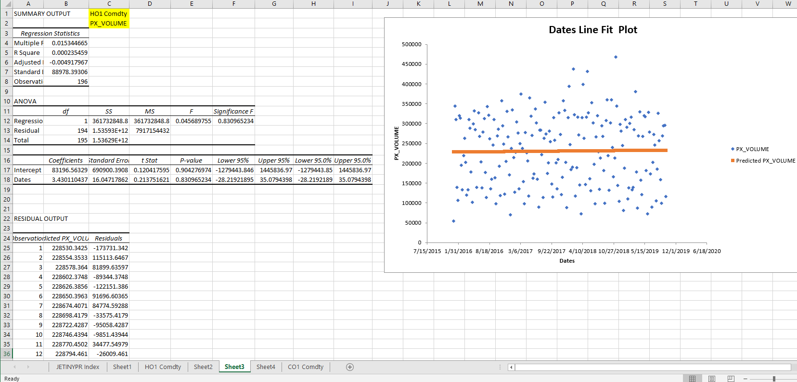Select column F header
Viewport: 797px width, 382px height.
[234, 4]
